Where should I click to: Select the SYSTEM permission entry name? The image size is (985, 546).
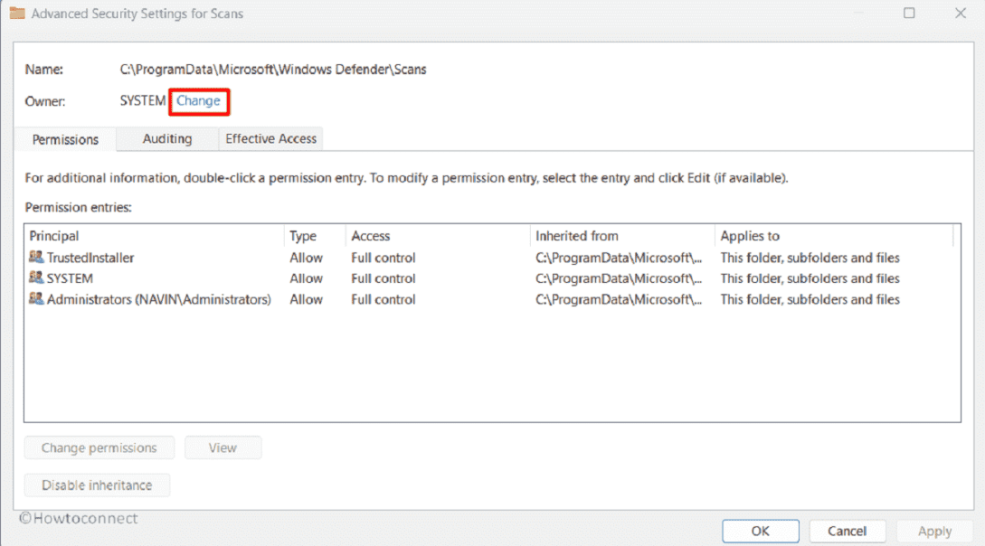pos(70,278)
